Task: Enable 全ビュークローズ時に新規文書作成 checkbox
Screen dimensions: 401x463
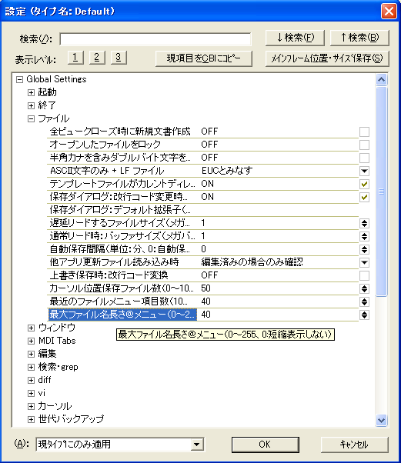Action: (364, 132)
